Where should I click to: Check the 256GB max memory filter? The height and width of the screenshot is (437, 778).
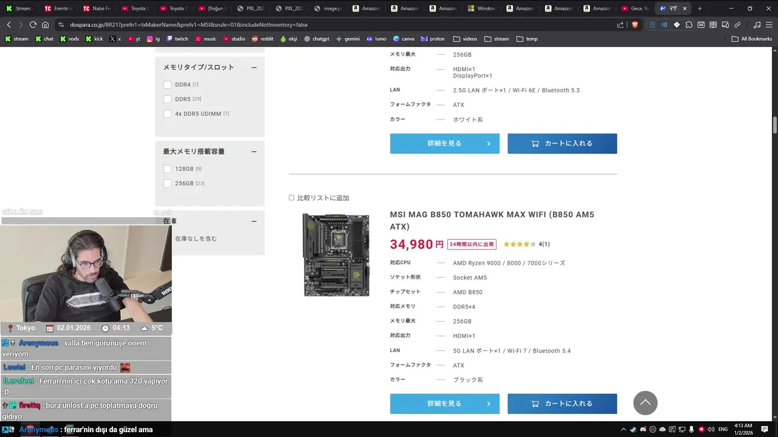click(x=167, y=183)
